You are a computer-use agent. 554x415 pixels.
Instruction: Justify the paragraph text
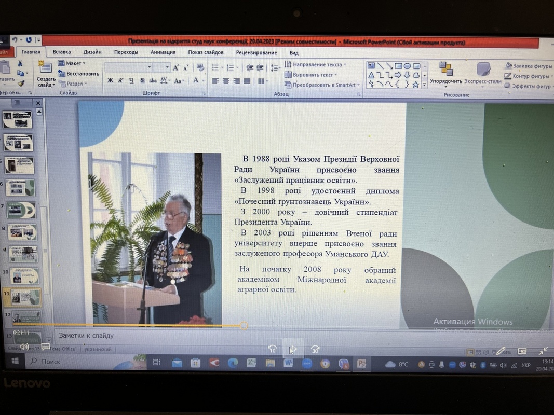tap(247, 81)
